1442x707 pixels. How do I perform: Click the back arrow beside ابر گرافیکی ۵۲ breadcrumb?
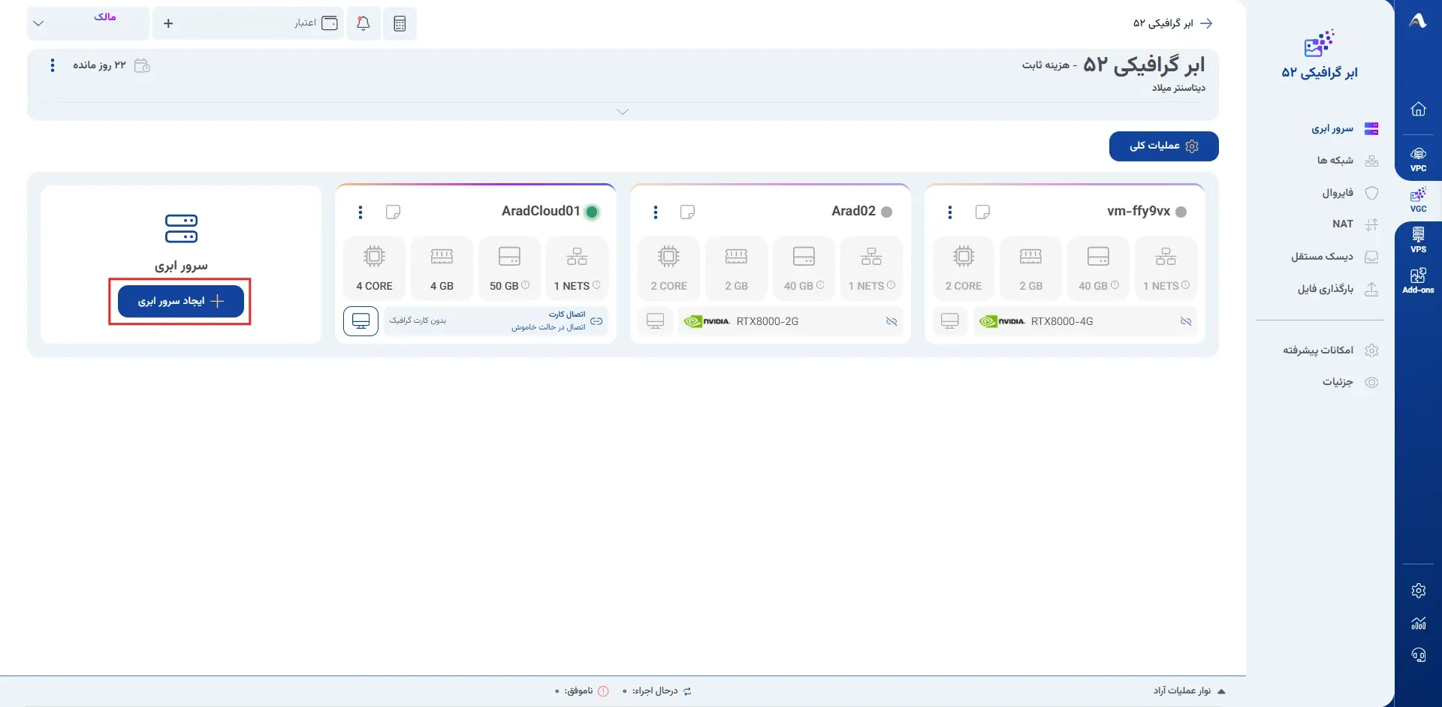(x=1206, y=23)
